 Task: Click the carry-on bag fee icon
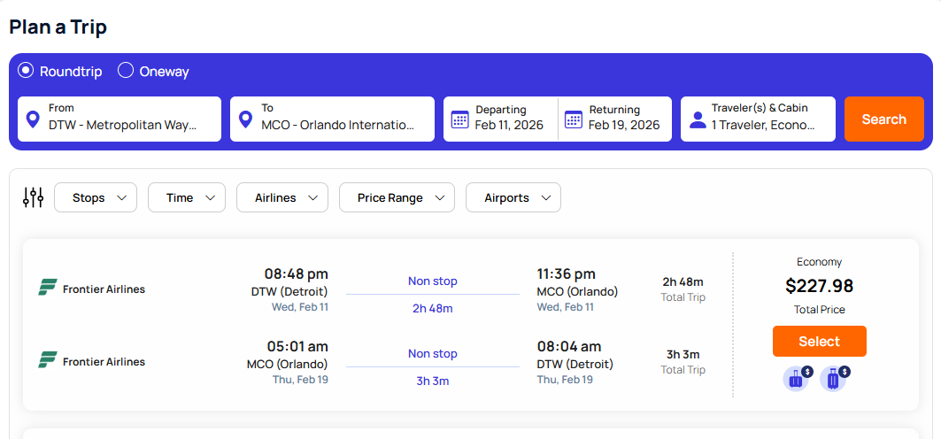pos(797,378)
